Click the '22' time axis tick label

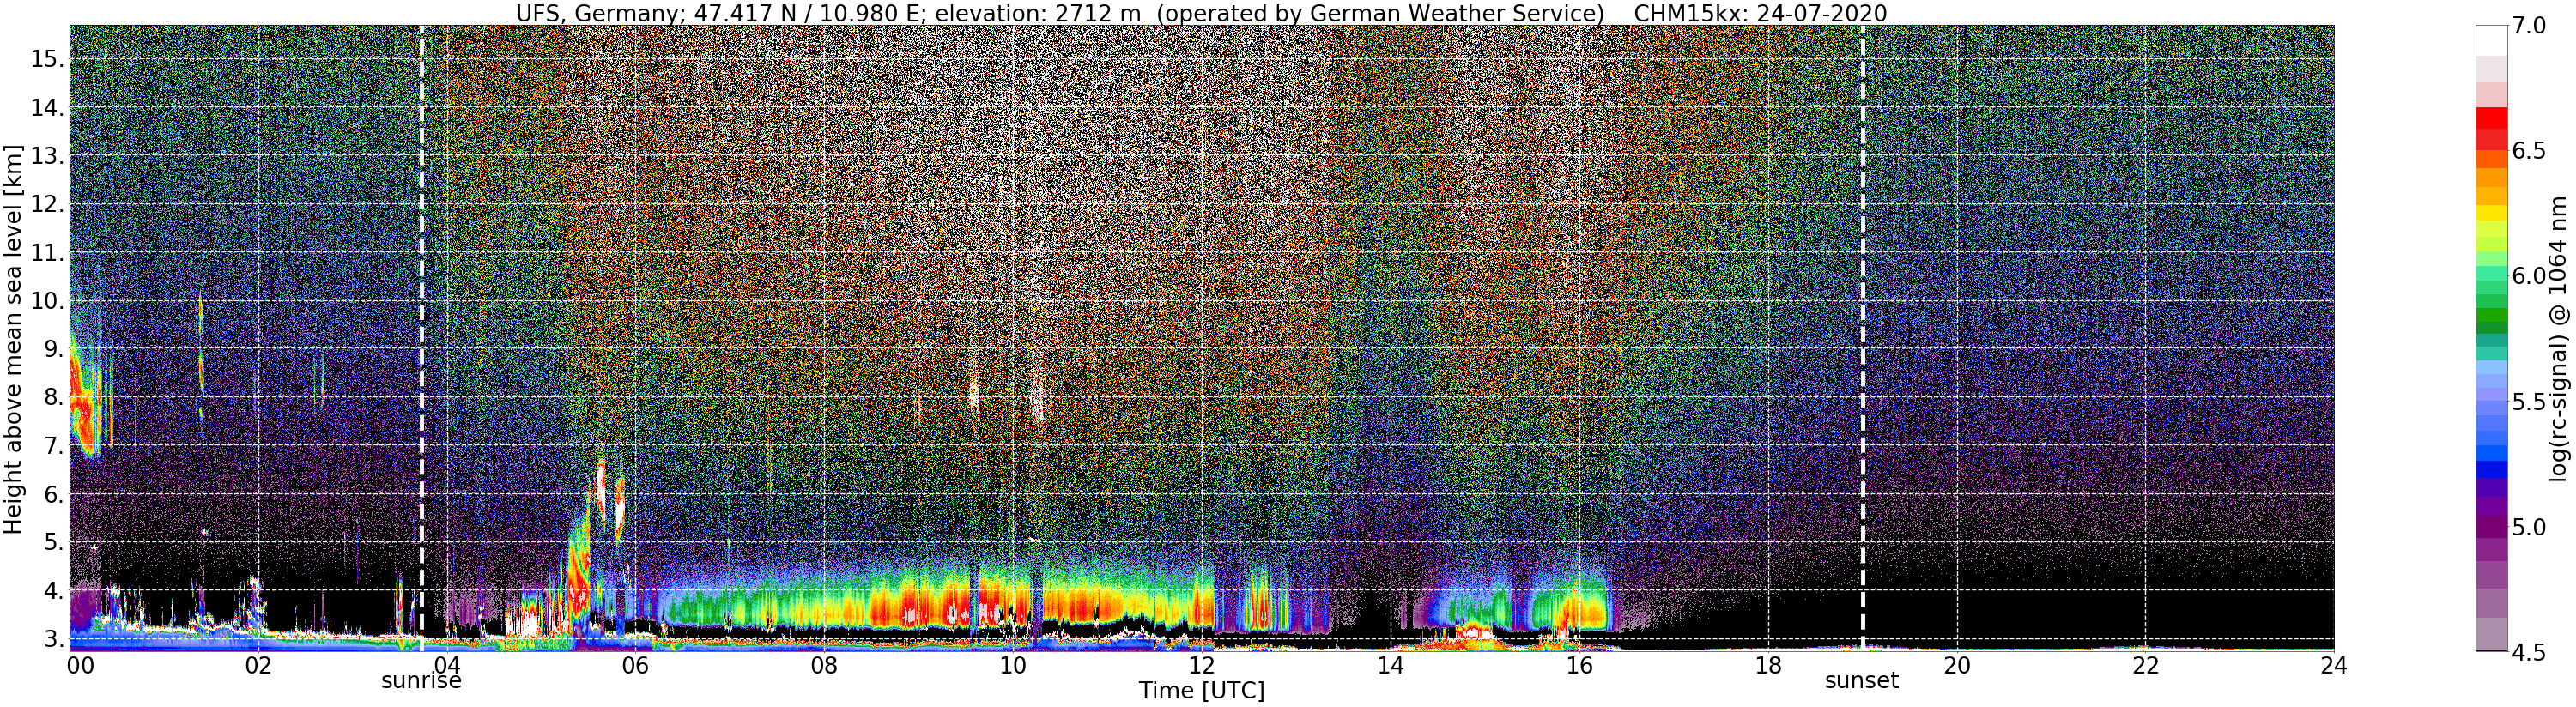(2145, 665)
